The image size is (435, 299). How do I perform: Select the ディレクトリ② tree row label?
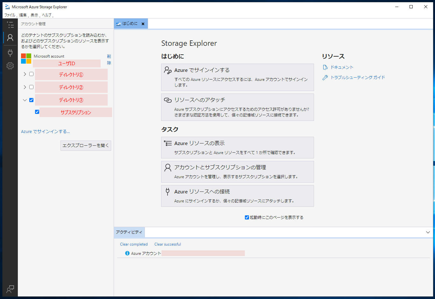click(71, 87)
